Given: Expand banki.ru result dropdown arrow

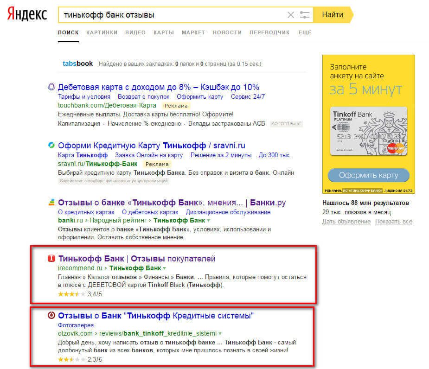Looking at the screenshot, I should coord(209,221).
